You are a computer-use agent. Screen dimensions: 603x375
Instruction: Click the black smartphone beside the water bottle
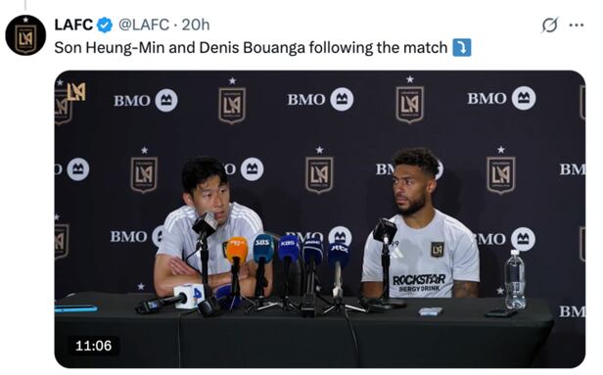coord(501,313)
